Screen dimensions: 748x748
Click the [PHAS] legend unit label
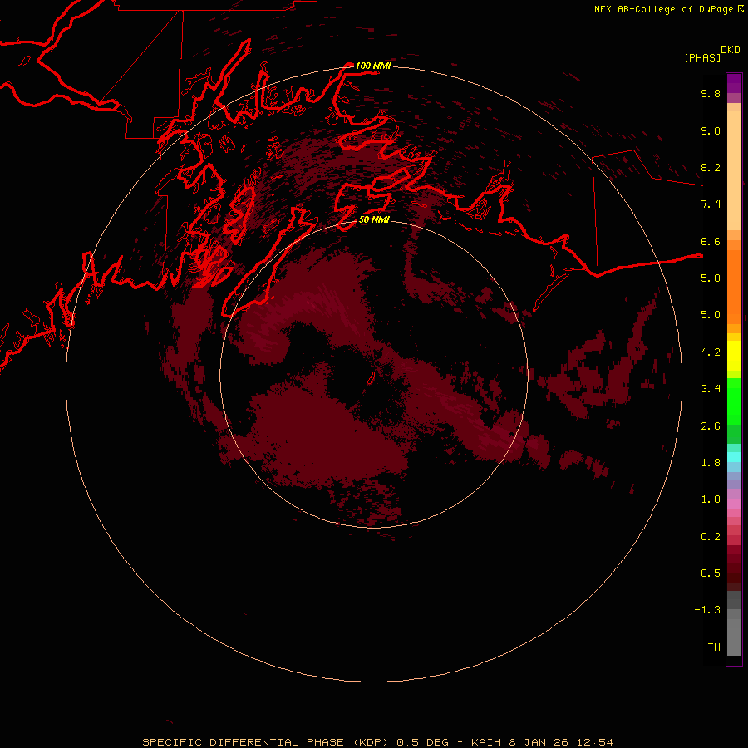702,57
